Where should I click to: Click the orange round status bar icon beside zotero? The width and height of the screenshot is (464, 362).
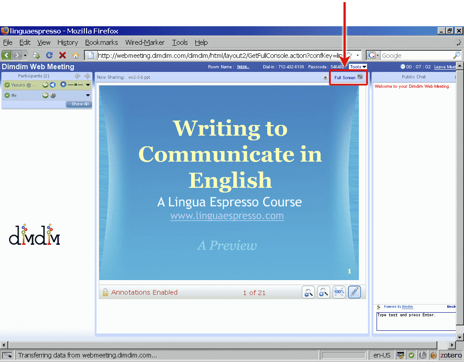pyautogui.click(x=434, y=355)
